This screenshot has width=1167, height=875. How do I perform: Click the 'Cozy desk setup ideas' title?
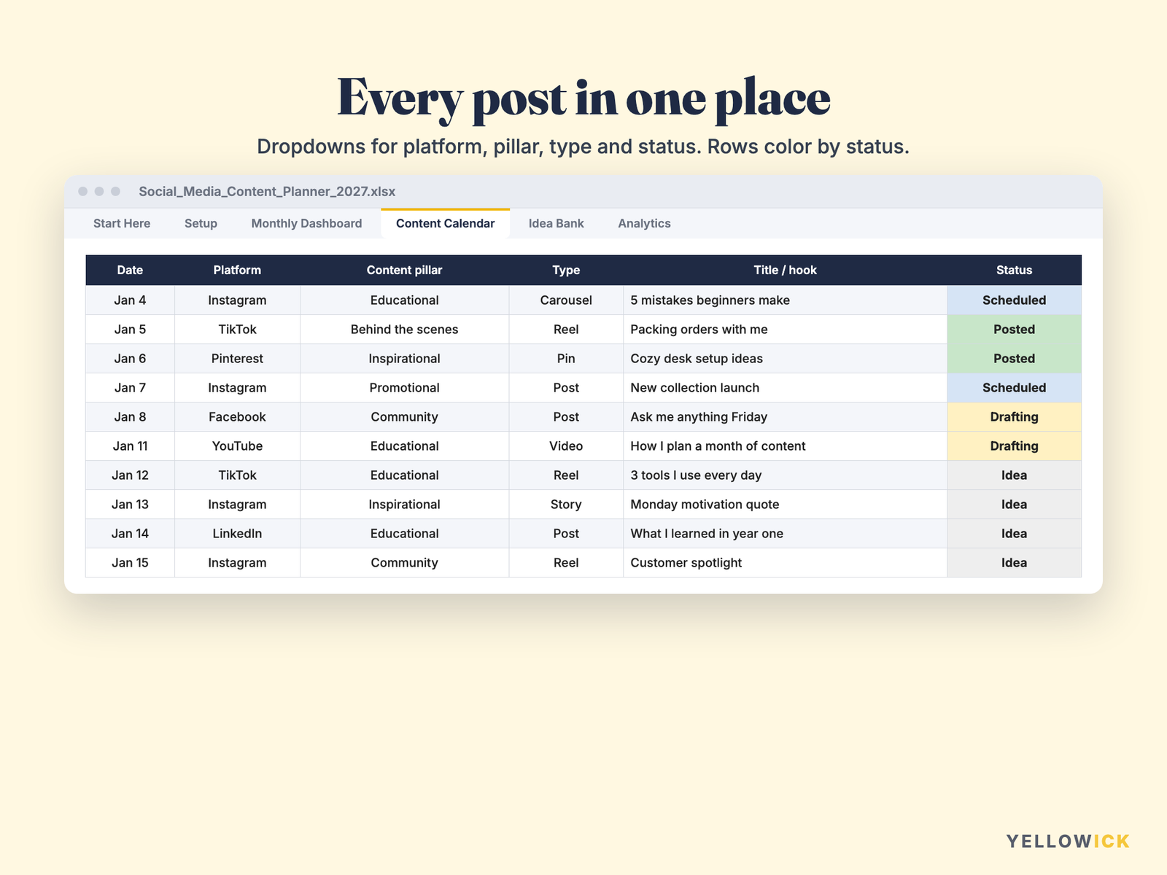[697, 359]
